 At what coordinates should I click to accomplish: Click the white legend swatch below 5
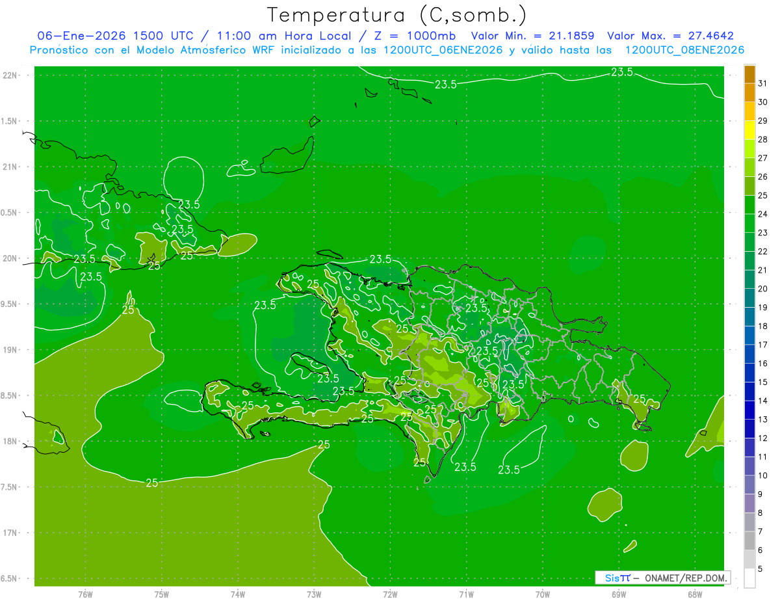point(749,578)
